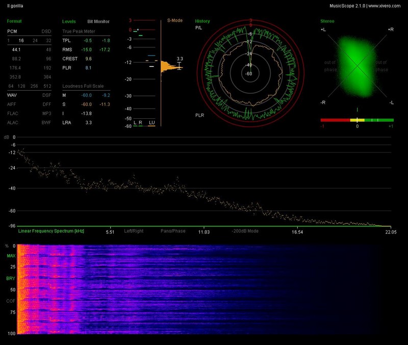This screenshot has width=408, height=345.
Task: Open the www.xivero.com link
Action: coord(385,6)
